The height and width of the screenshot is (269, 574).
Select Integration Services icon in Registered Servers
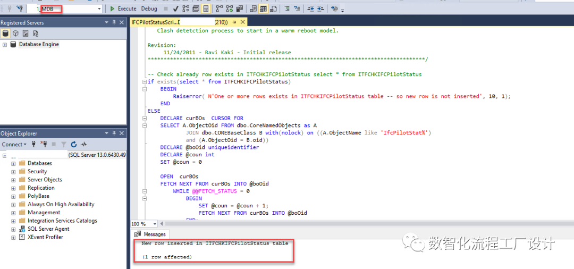point(36,33)
